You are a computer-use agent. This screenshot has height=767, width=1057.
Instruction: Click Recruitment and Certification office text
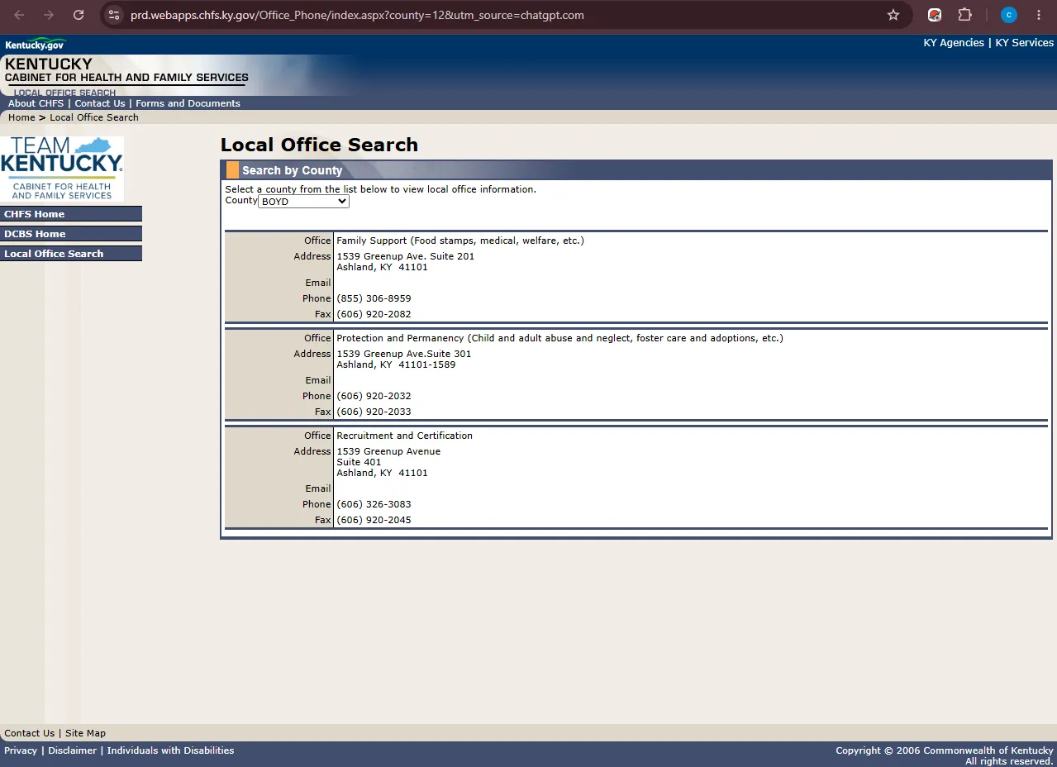(404, 436)
